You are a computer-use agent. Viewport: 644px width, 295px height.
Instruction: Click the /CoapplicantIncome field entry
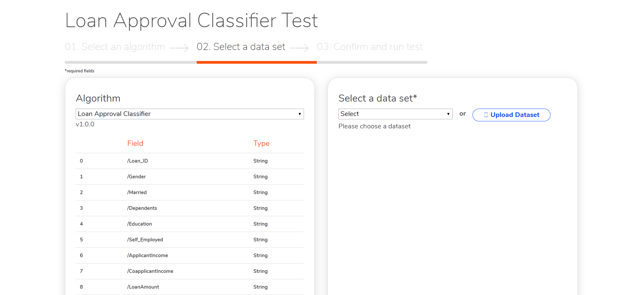click(x=150, y=271)
